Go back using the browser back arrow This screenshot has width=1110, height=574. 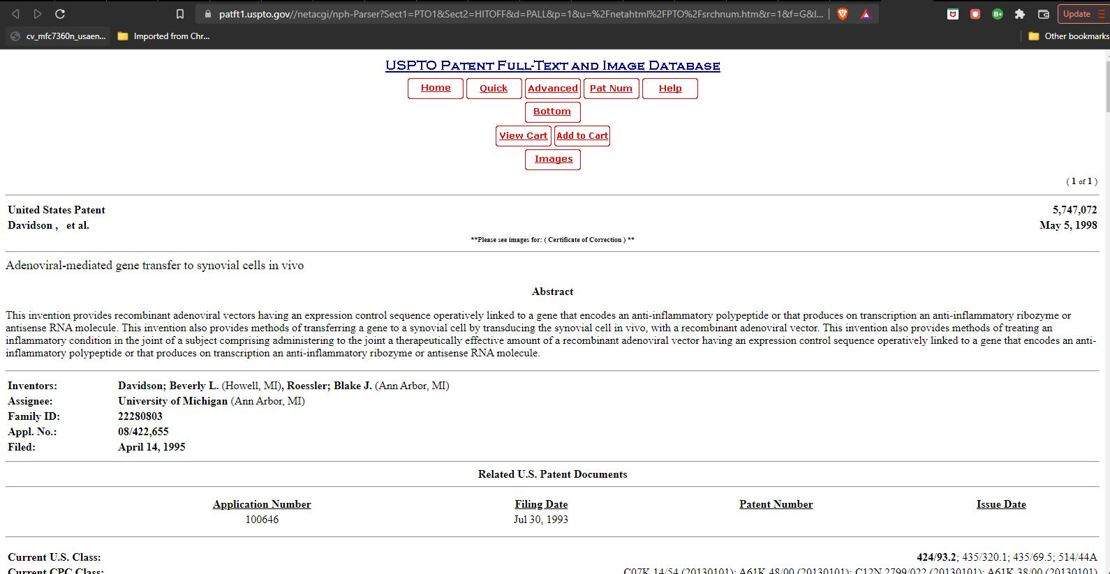point(15,14)
